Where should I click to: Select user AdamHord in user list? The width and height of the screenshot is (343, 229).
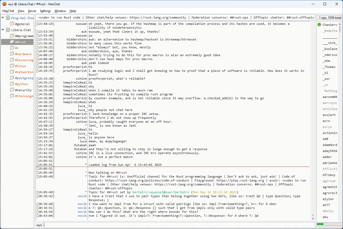330,145
